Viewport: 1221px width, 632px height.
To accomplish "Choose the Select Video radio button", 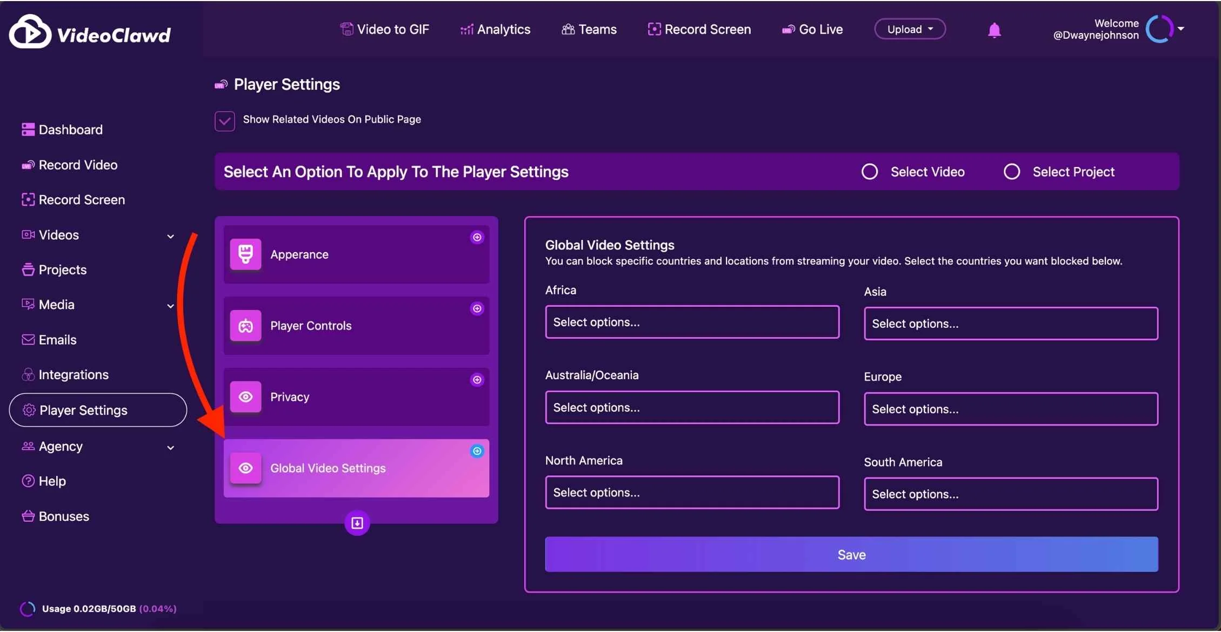I will pyautogui.click(x=869, y=172).
